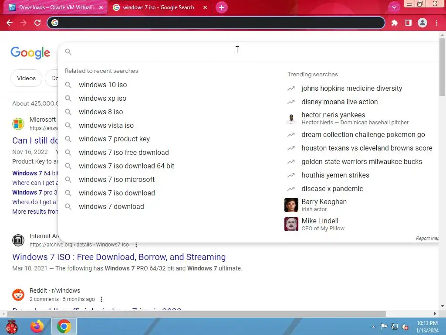
Task: Open the more options dots for Reddit result
Action: coord(101,299)
